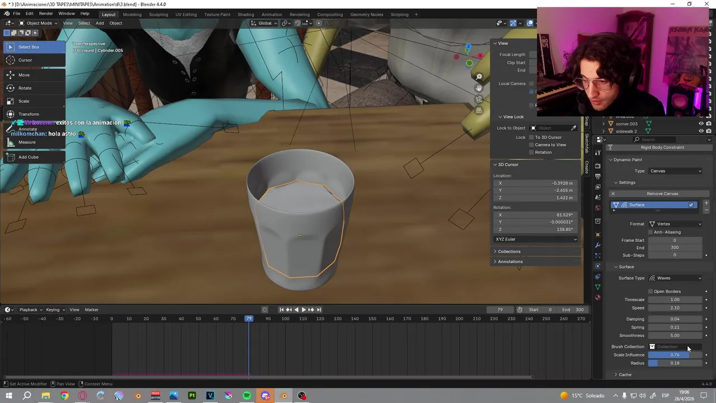Jump to timeline end frame
Viewport: 716px width, 403px height.
coord(319,310)
